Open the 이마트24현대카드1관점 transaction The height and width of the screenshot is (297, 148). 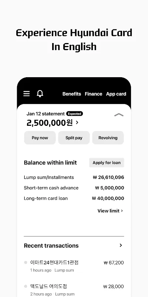click(74, 266)
